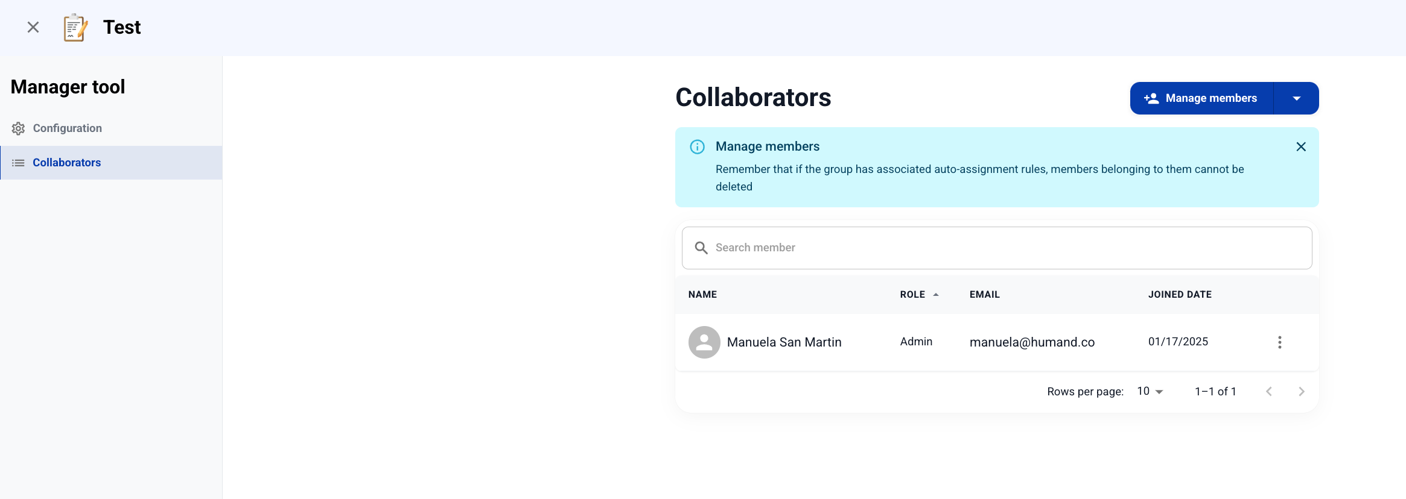Go to the next page of members
The height and width of the screenshot is (499, 1406).
tap(1302, 392)
